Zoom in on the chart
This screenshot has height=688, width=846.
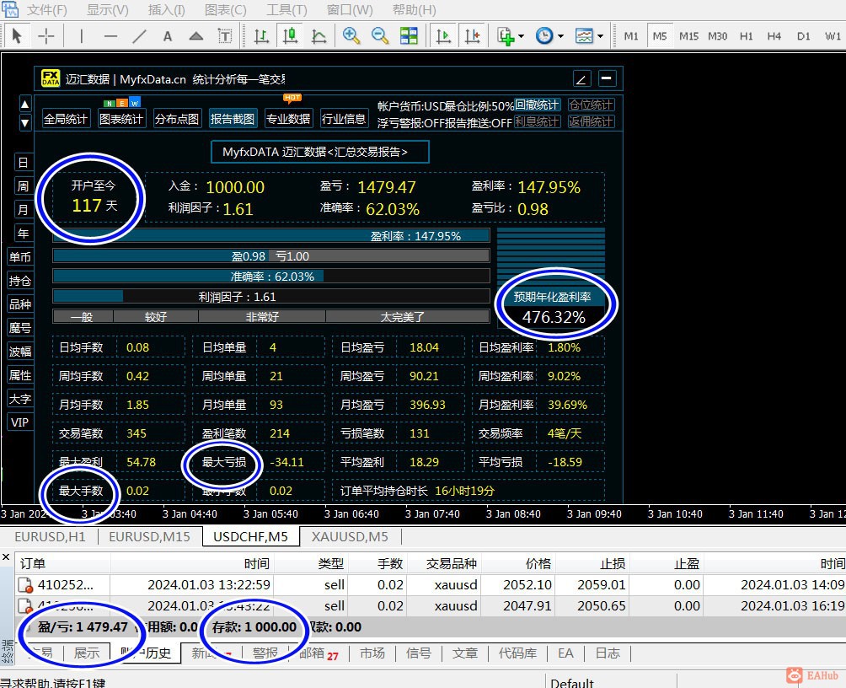point(349,37)
